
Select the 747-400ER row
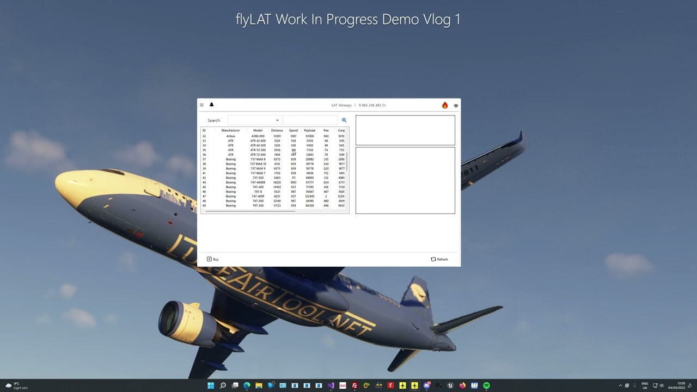274,182
